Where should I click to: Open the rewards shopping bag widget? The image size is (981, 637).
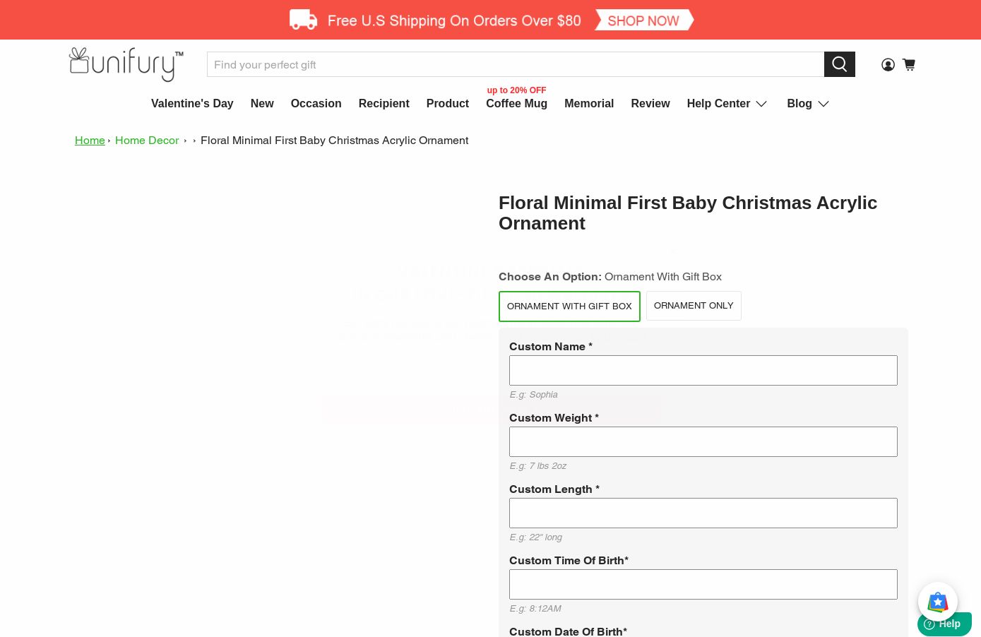point(937,602)
